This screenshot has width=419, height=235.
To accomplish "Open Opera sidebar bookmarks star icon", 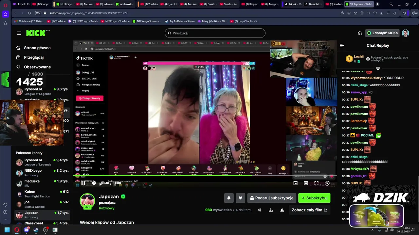I will [5, 23].
